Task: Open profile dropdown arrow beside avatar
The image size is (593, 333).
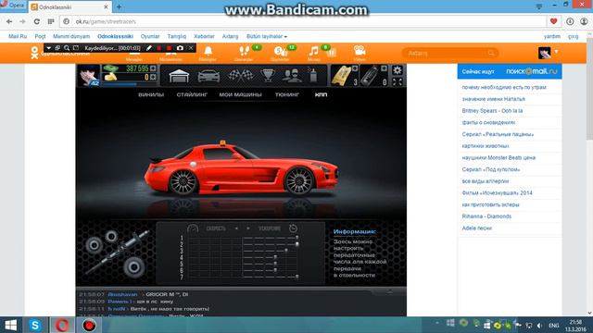Action: (x=556, y=52)
